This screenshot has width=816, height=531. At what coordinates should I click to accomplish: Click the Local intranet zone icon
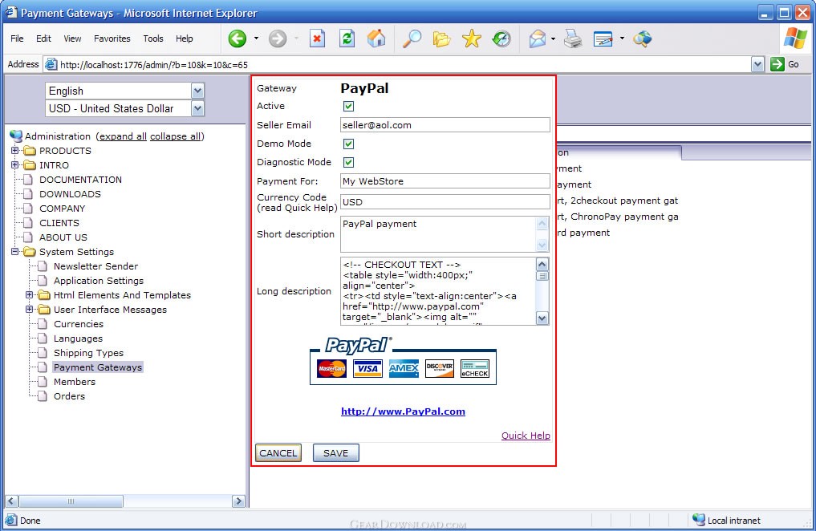pyautogui.click(x=698, y=520)
